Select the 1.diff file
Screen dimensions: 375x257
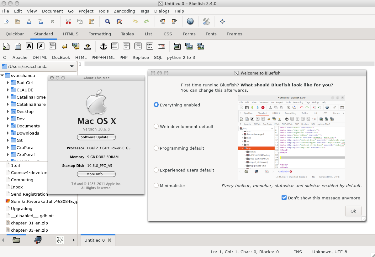point(17,165)
